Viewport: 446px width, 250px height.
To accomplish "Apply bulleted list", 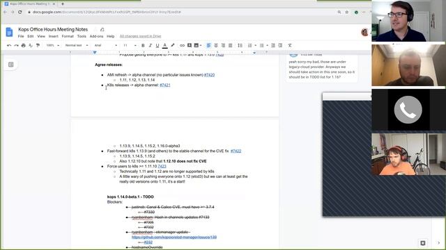I will (x=262, y=45).
